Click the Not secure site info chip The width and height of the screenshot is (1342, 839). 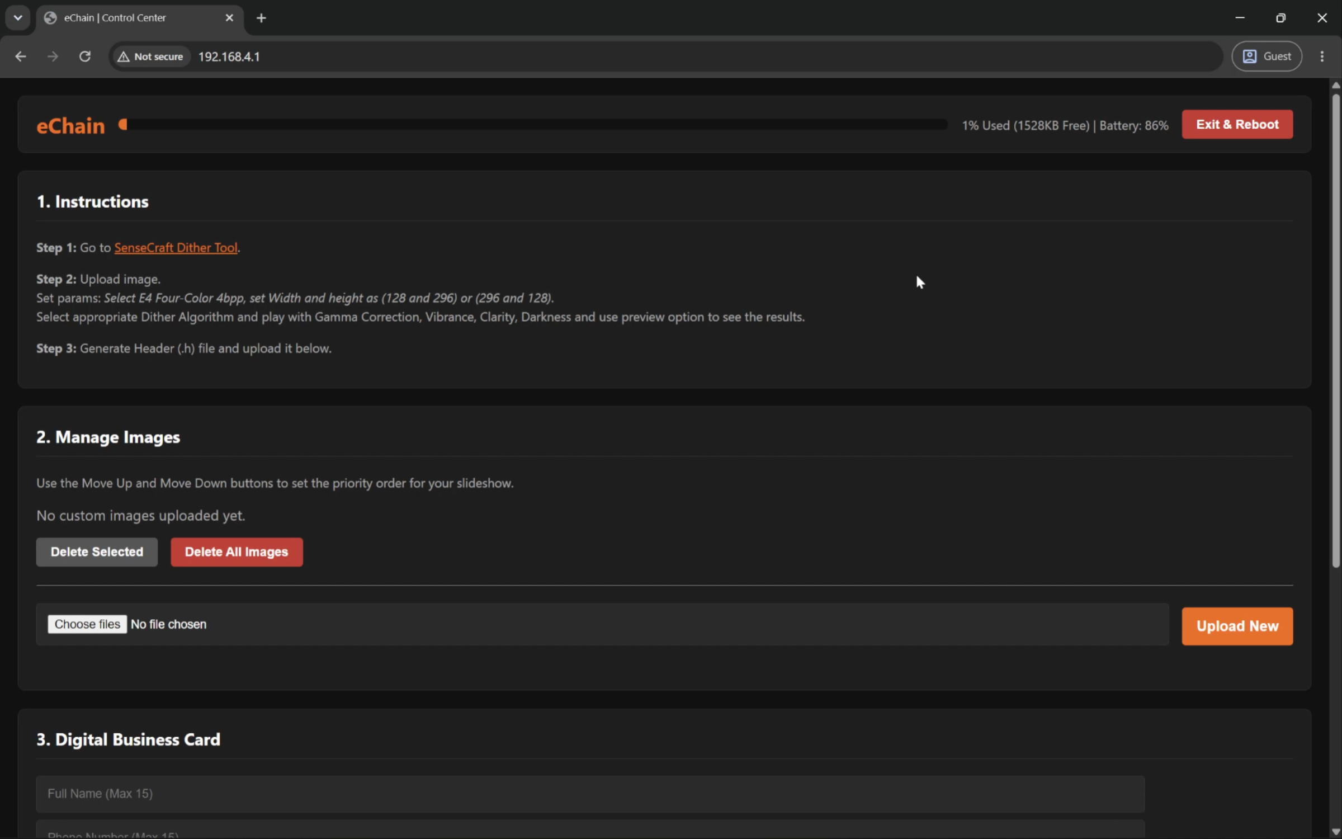pyautogui.click(x=151, y=56)
